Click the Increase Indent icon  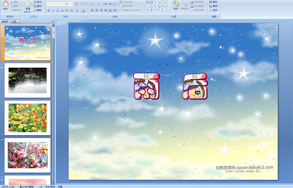110,4
